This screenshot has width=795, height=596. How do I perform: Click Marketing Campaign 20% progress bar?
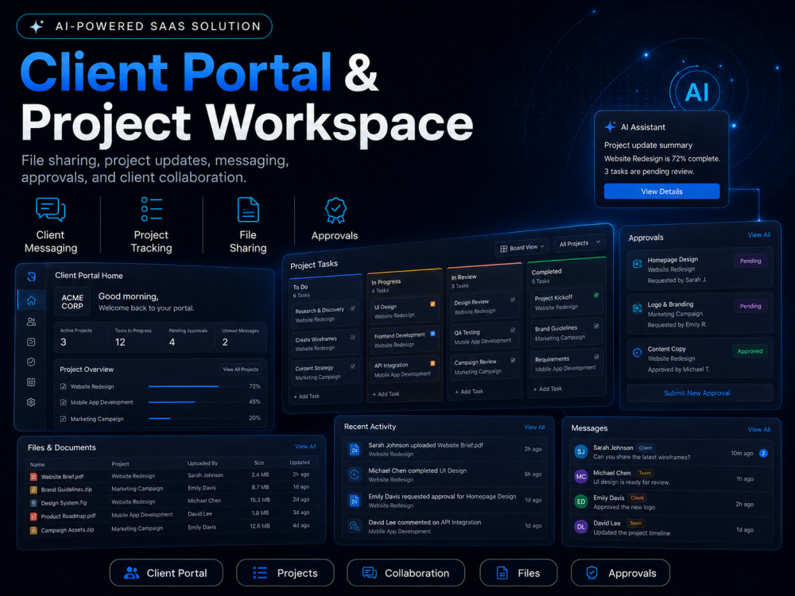[x=196, y=418]
